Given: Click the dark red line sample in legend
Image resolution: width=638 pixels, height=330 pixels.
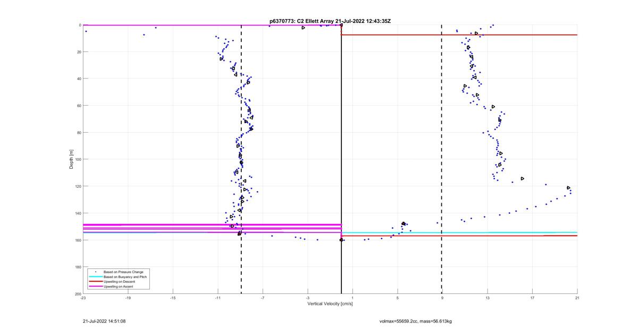Looking at the screenshot, I should (x=95, y=282).
